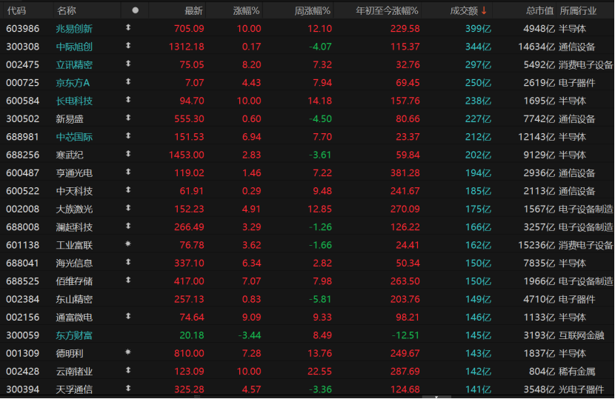Click the marker icon in 立讯精密 row
This screenshot has height=399, width=615.
click(x=128, y=64)
